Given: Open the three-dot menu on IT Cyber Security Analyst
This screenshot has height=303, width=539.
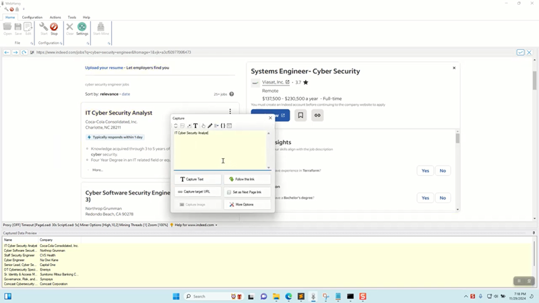Looking at the screenshot, I should [230, 112].
